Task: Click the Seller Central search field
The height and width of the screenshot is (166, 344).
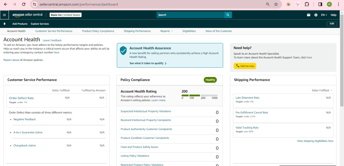Action: [190, 15]
